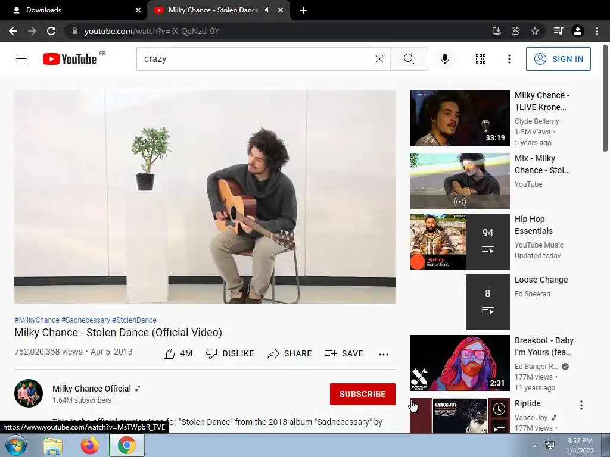
Task: Go to YouTube home via the logo
Action: coord(70,59)
